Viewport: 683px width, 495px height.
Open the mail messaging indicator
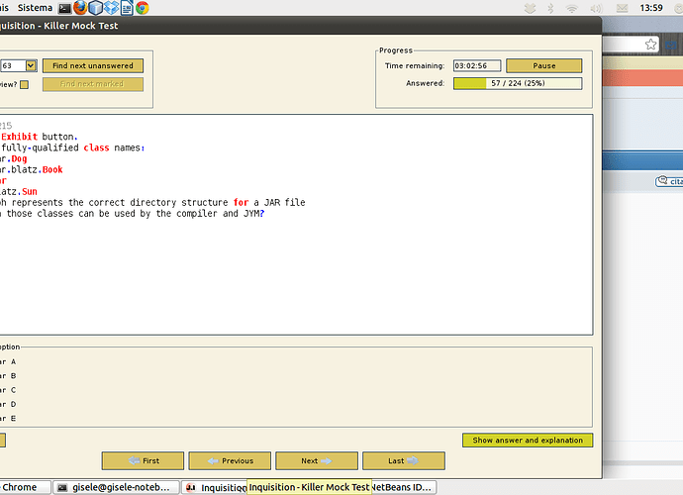[x=622, y=8]
